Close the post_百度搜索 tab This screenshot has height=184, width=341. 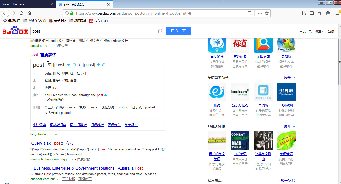(108, 4)
